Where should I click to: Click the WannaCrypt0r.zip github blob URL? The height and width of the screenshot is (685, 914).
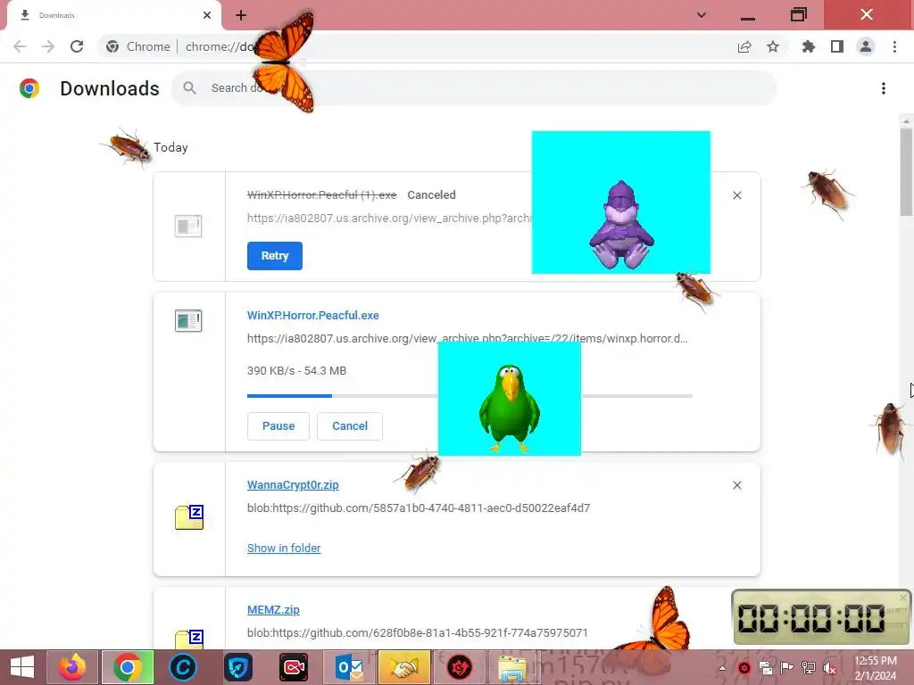(419, 508)
